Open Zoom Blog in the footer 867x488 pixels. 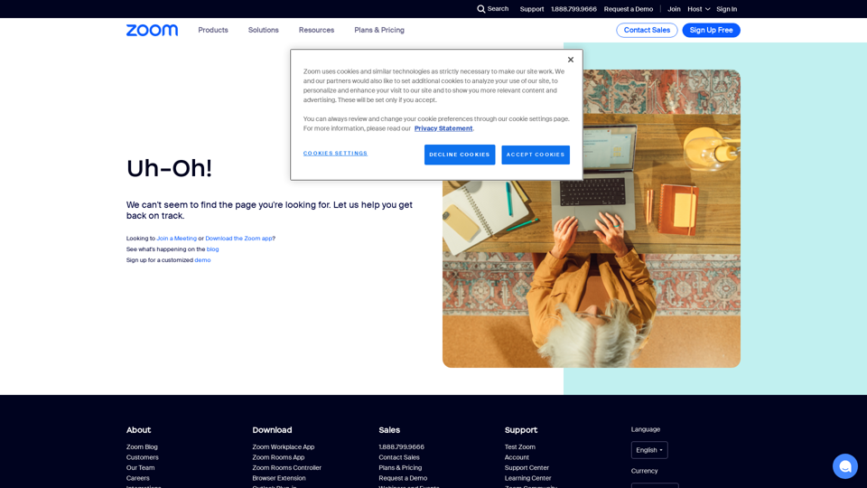pos(142,447)
